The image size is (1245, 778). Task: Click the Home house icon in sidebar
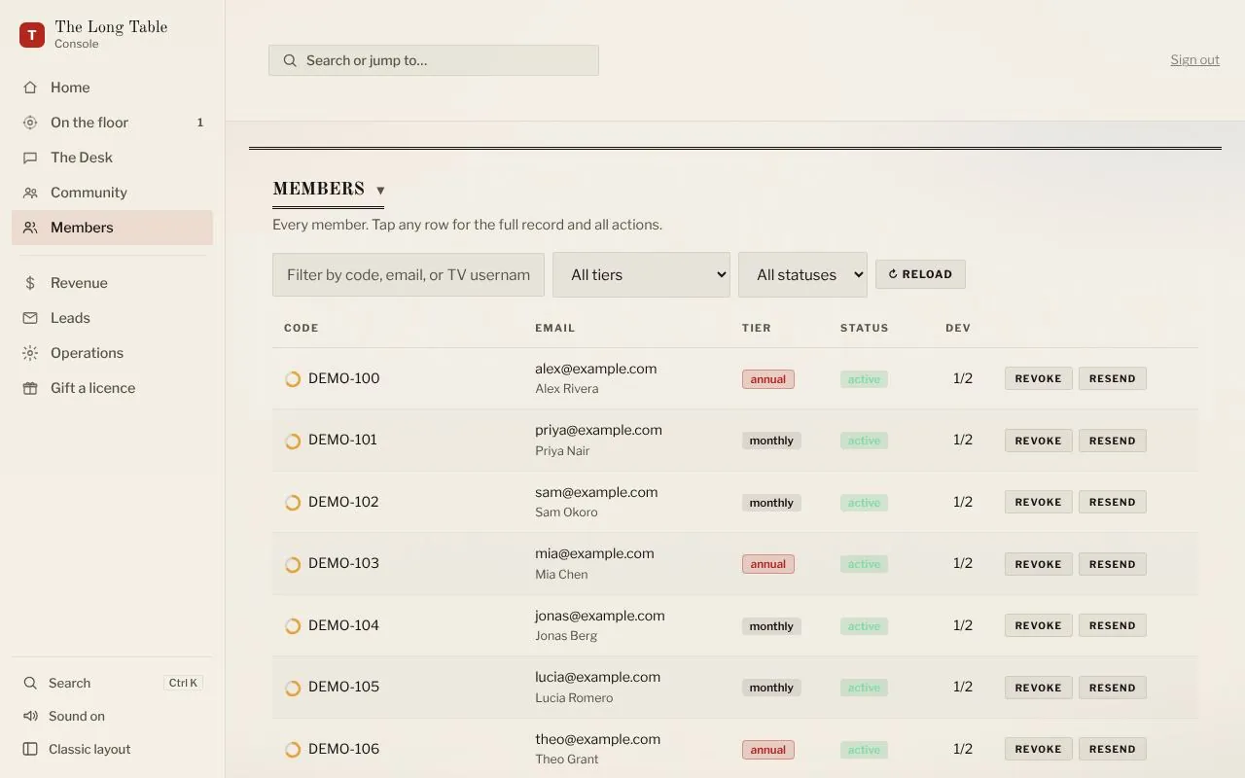[x=30, y=88]
